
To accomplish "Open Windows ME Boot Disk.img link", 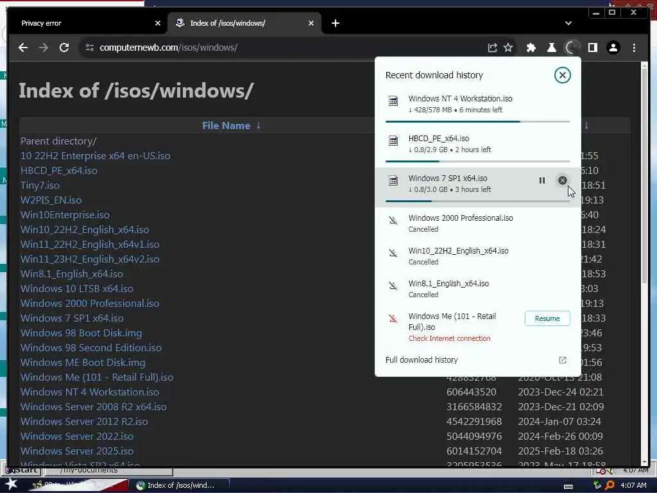I will point(83,363).
